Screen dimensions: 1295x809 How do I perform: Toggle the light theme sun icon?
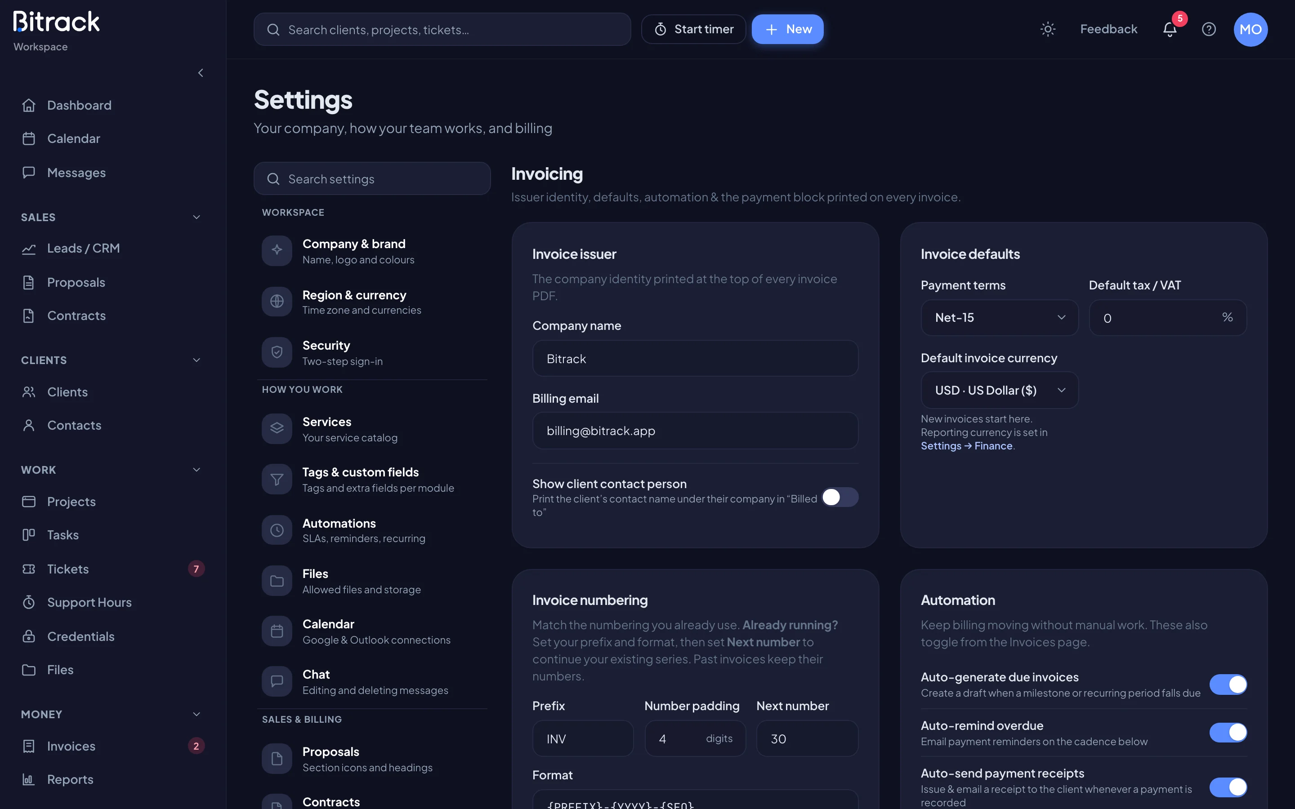coord(1047,29)
